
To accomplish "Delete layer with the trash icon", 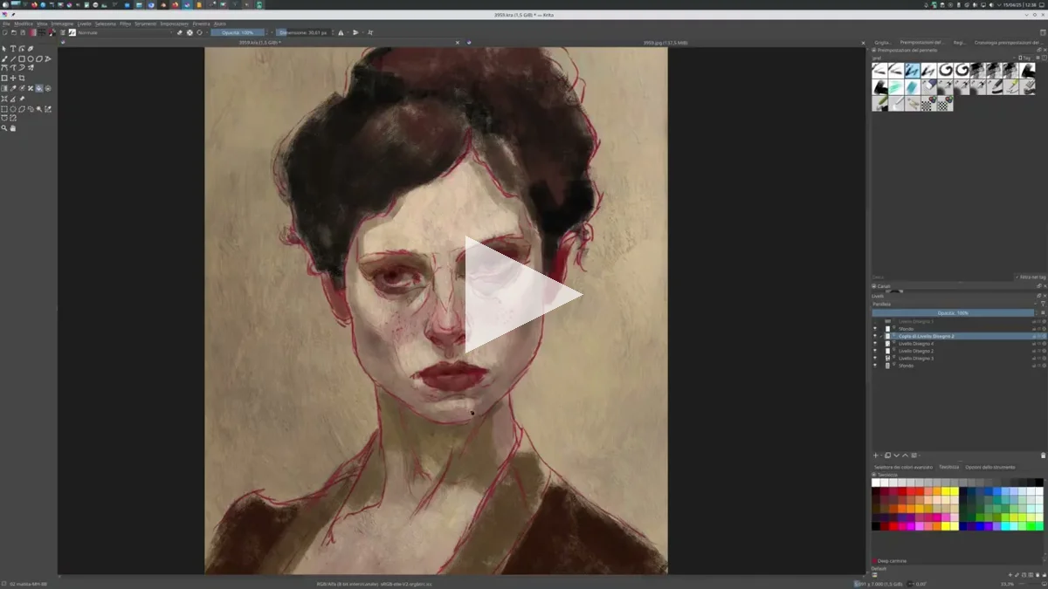I will 1043,455.
